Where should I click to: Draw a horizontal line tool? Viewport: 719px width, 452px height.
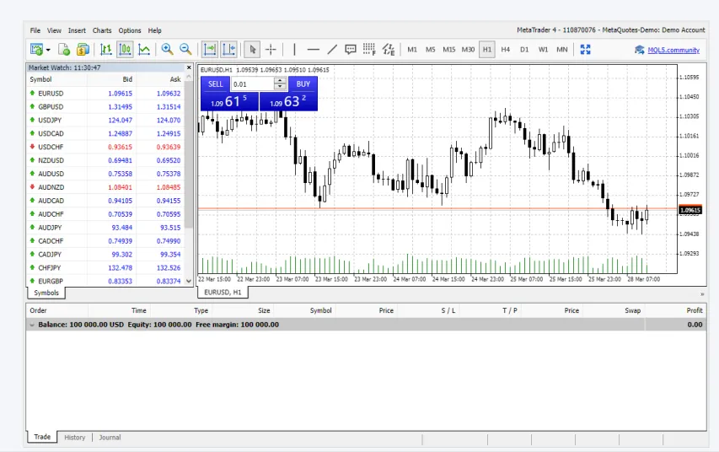coord(314,50)
